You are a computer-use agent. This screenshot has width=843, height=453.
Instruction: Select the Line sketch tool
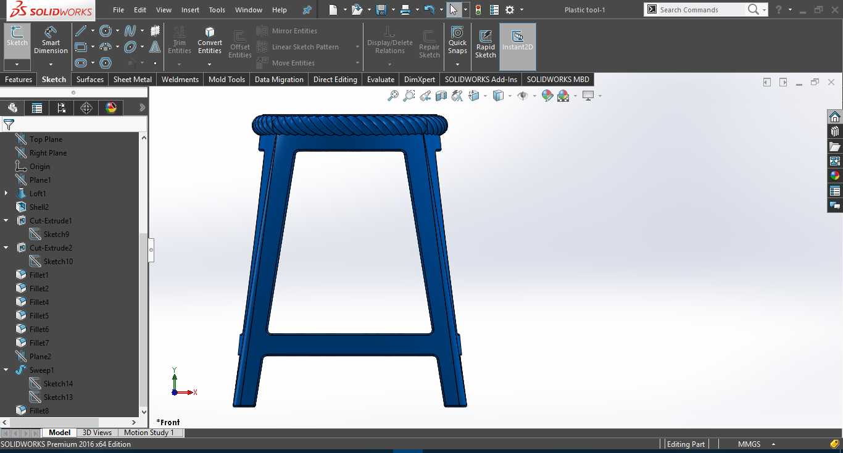pyautogui.click(x=80, y=31)
